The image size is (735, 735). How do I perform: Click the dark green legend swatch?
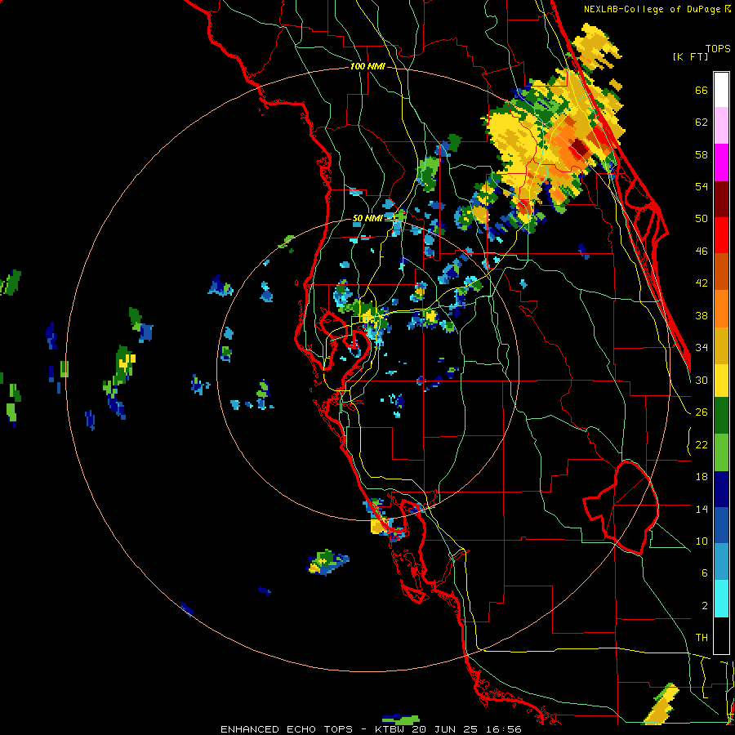point(721,416)
